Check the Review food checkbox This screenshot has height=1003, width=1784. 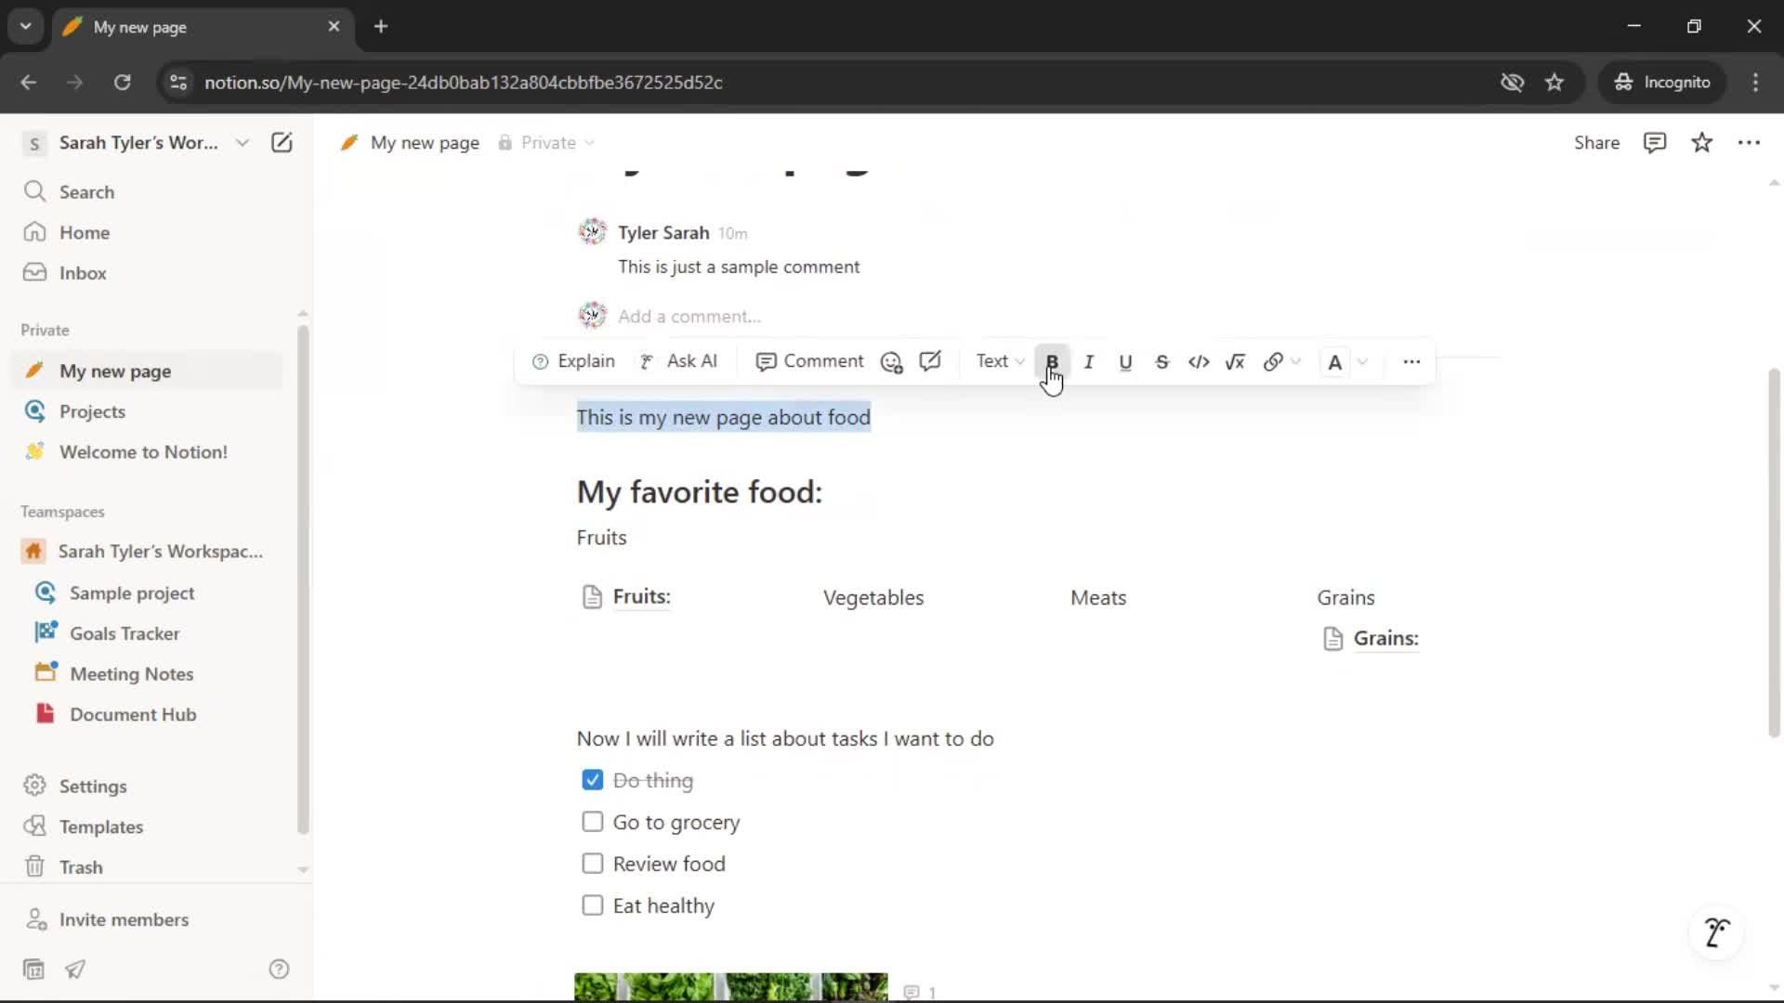pos(592,864)
